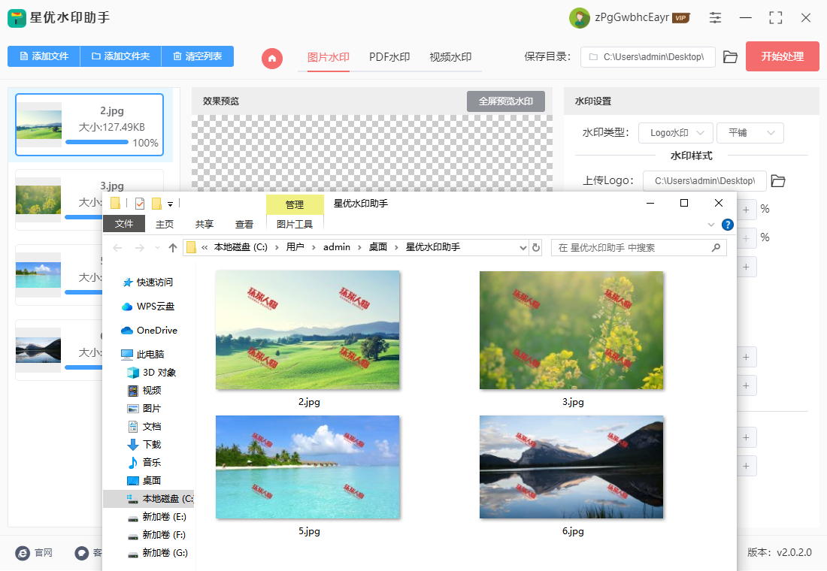Select the 2.jpg thumbnail in Explorer
Image resolution: width=827 pixels, height=571 pixels.
click(308, 330)
